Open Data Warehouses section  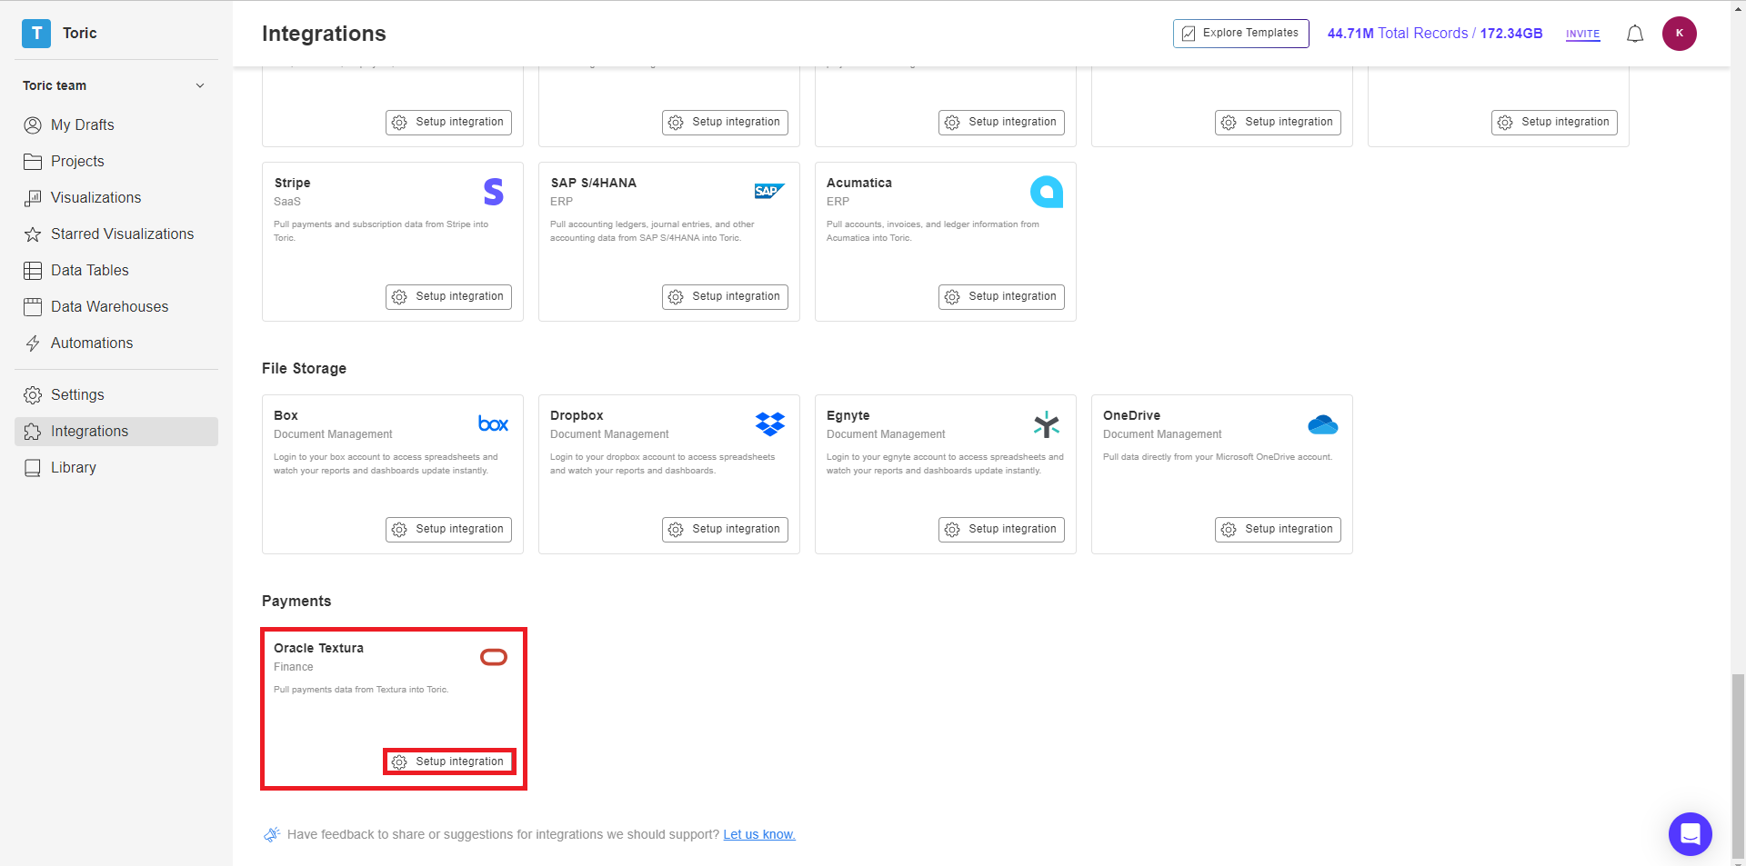(116, 306)
